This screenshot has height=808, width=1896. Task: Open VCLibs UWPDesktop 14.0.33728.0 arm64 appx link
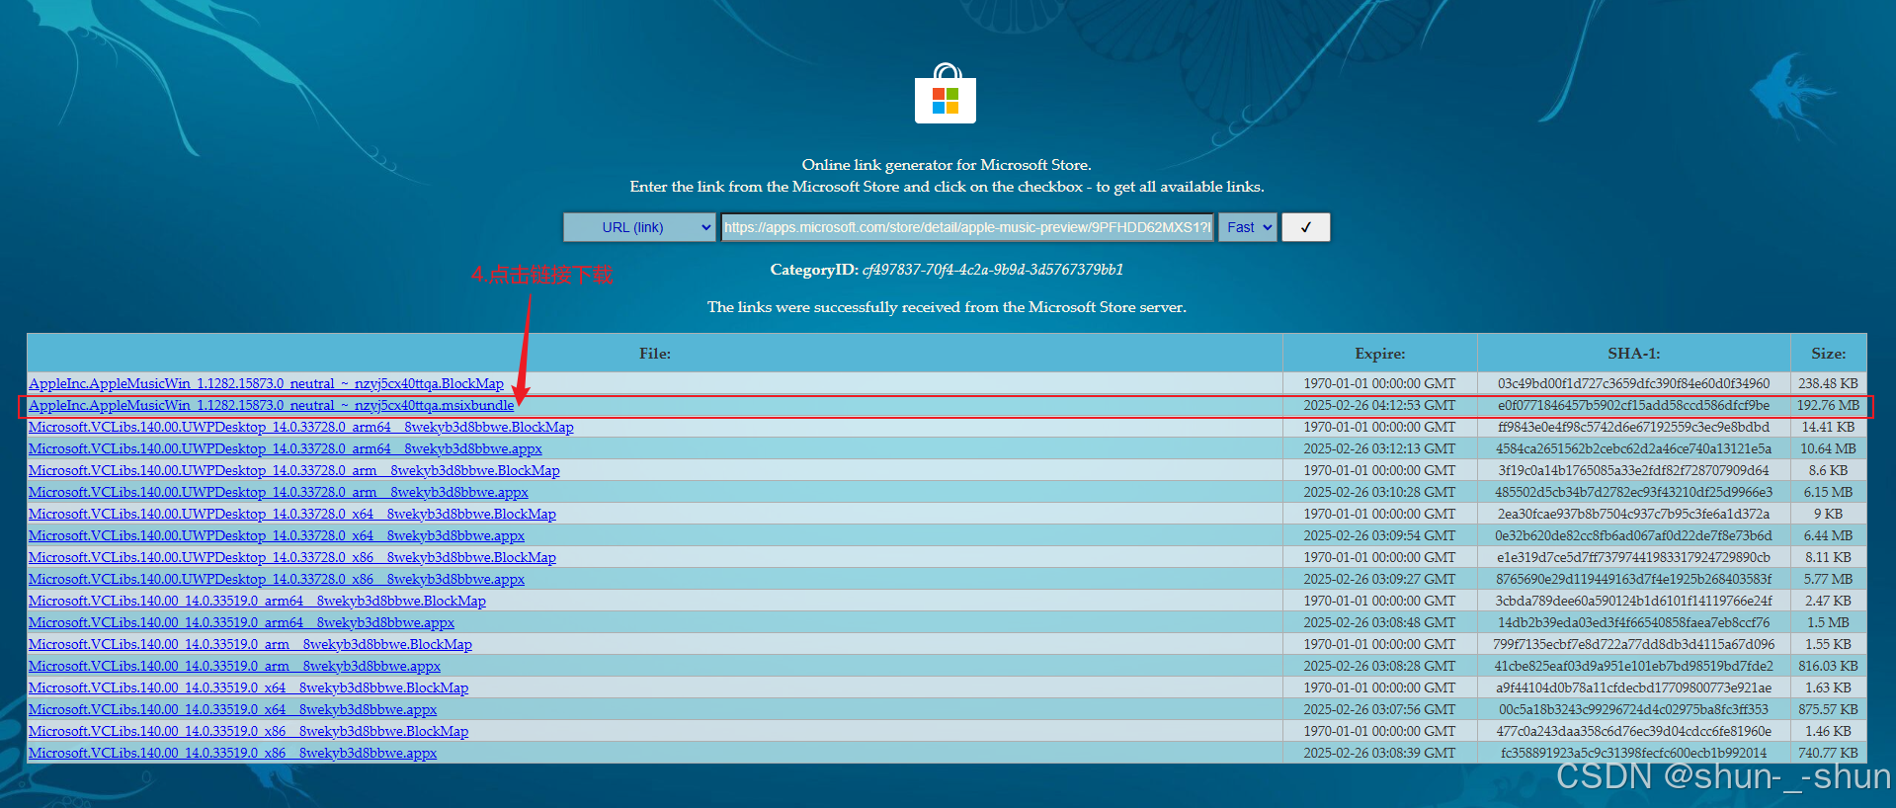(x=286, y=448)
